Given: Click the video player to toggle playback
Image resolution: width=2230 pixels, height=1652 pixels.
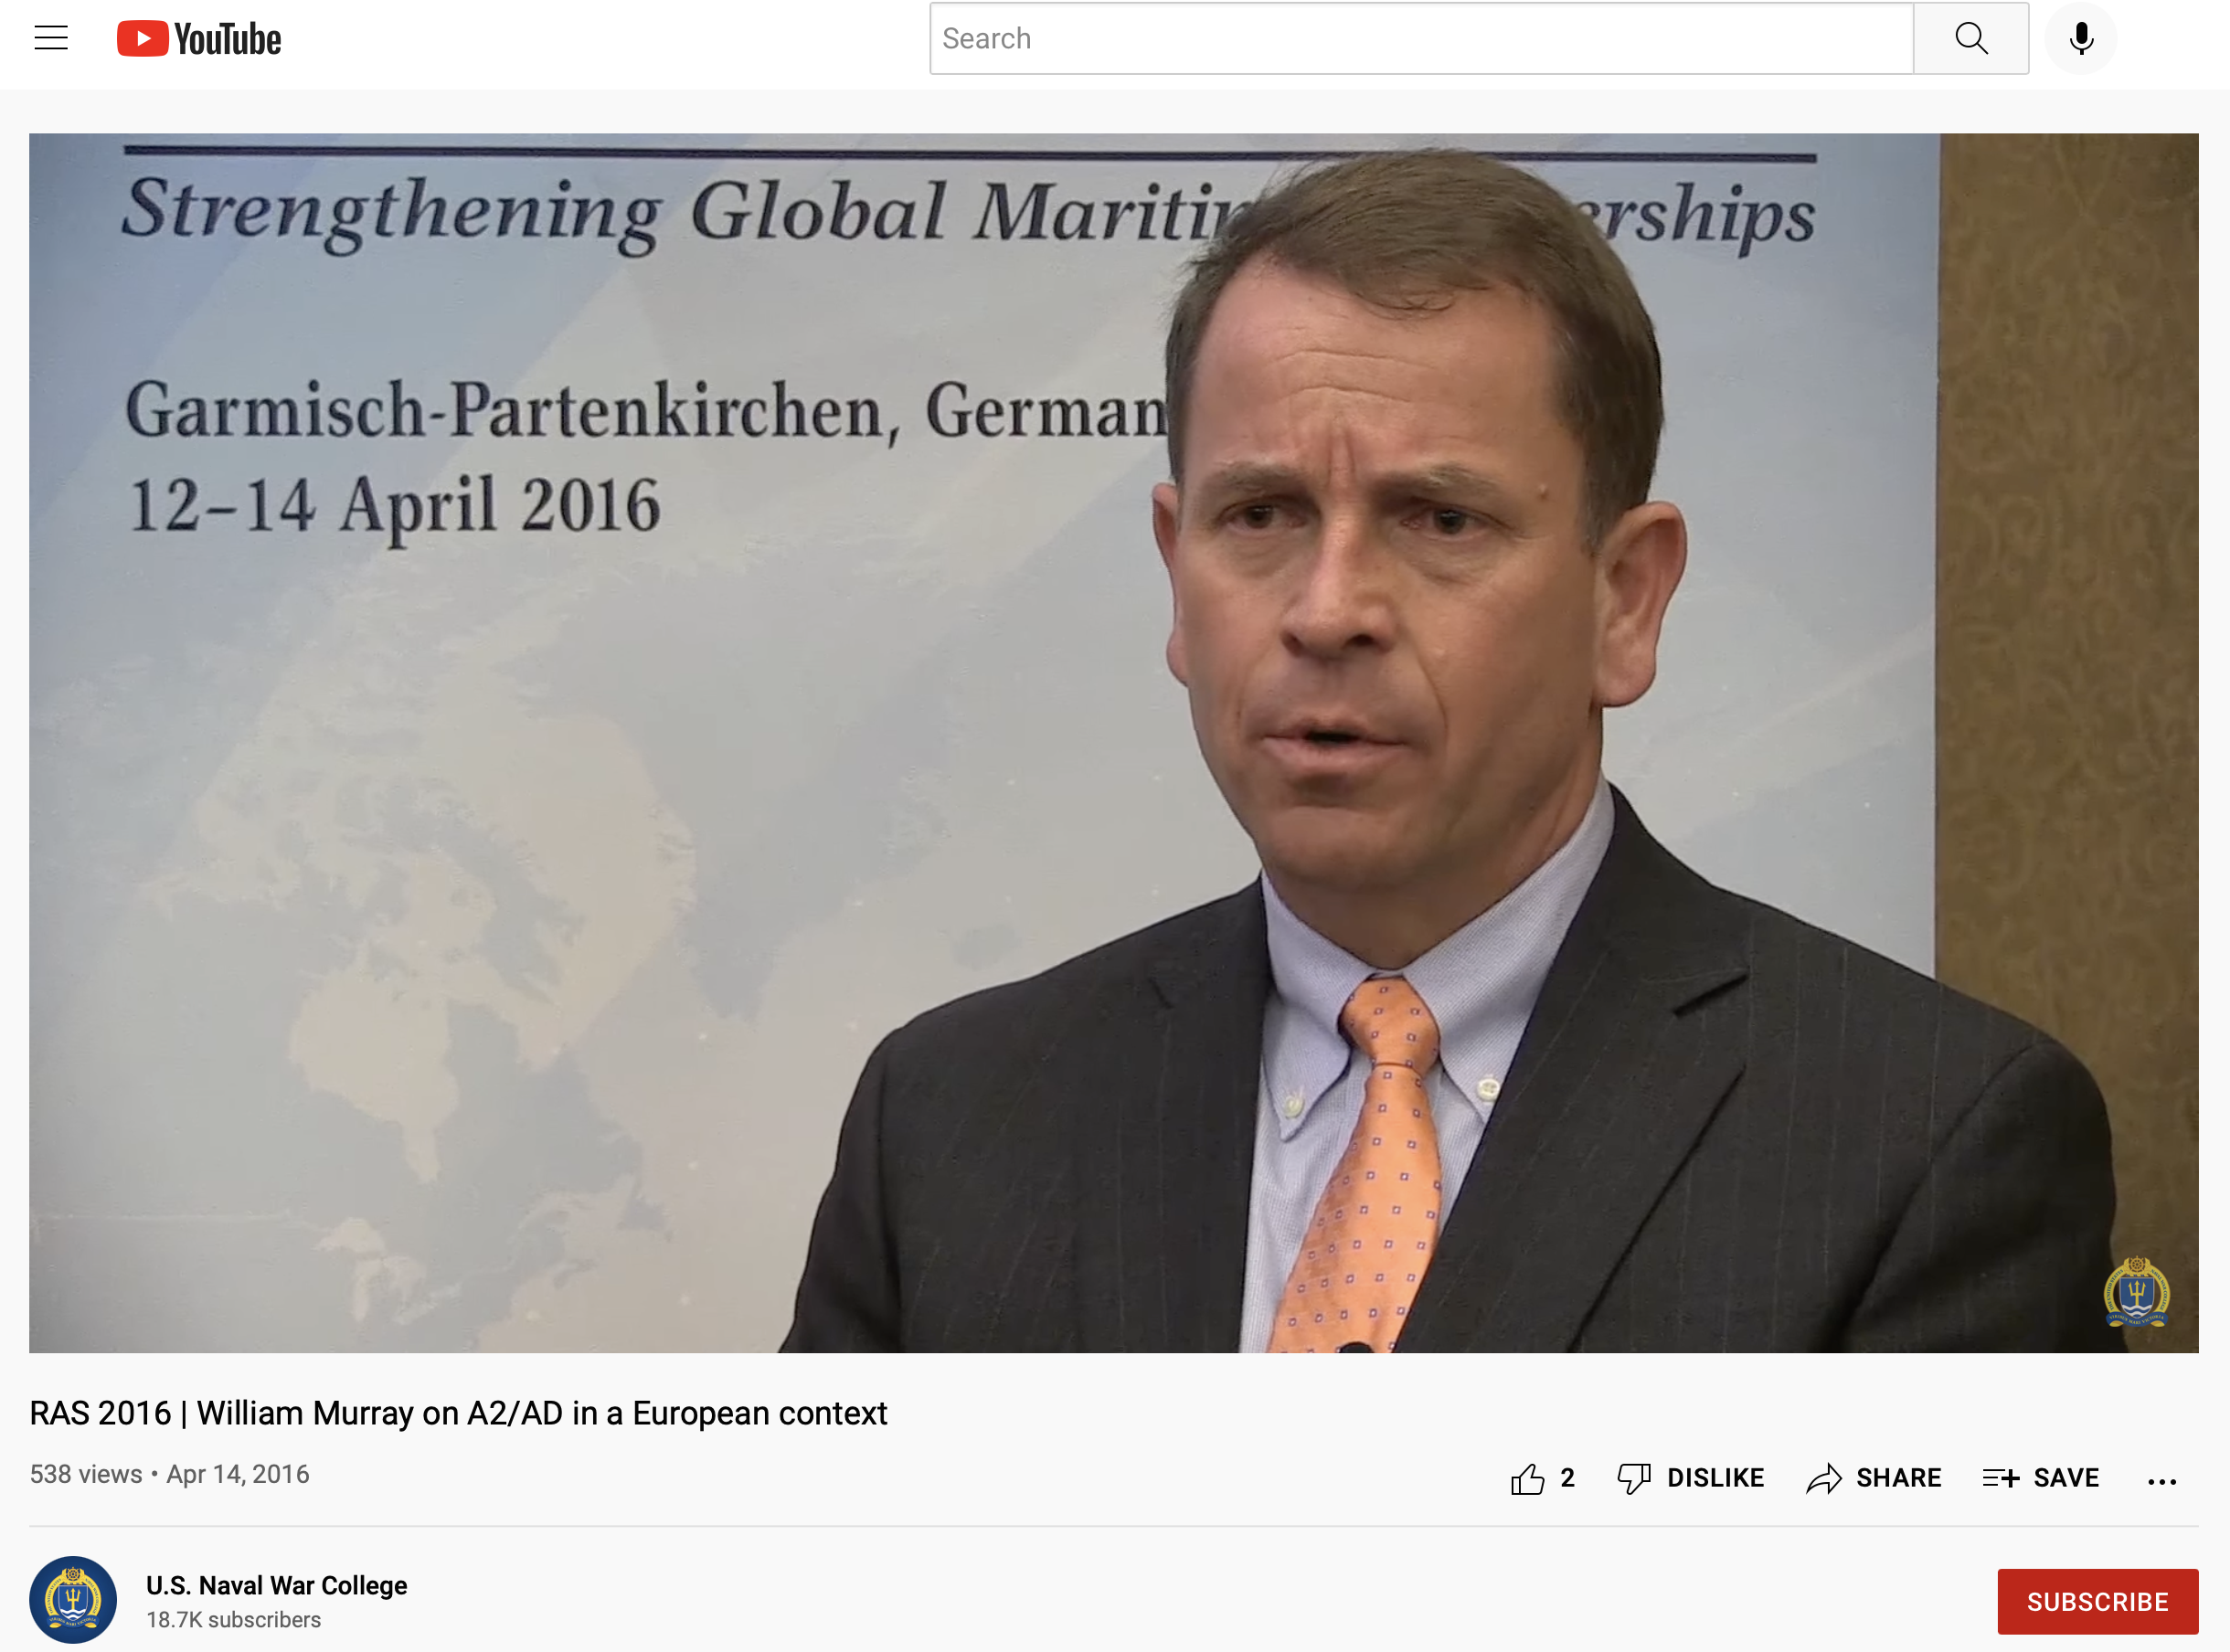Looking at the screenshot, I should click(1113, 743).
